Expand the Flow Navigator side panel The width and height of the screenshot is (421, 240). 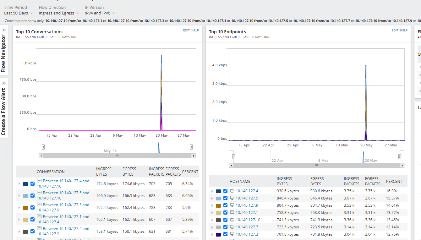pos(4,30)
